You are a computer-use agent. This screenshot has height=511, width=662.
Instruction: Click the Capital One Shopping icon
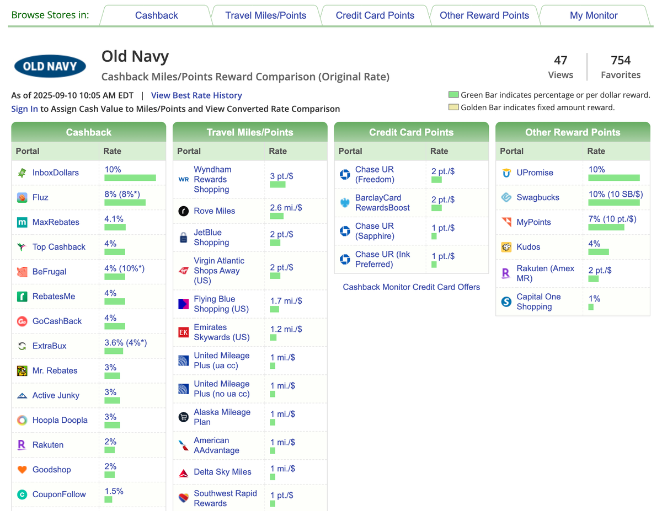506,302
